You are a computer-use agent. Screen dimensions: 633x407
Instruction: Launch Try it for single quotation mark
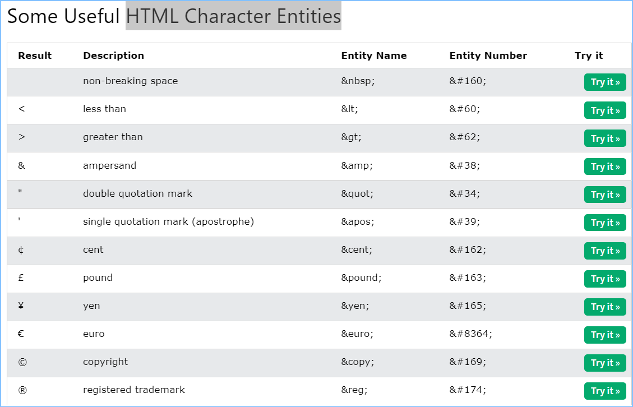[x=605, y=223]
